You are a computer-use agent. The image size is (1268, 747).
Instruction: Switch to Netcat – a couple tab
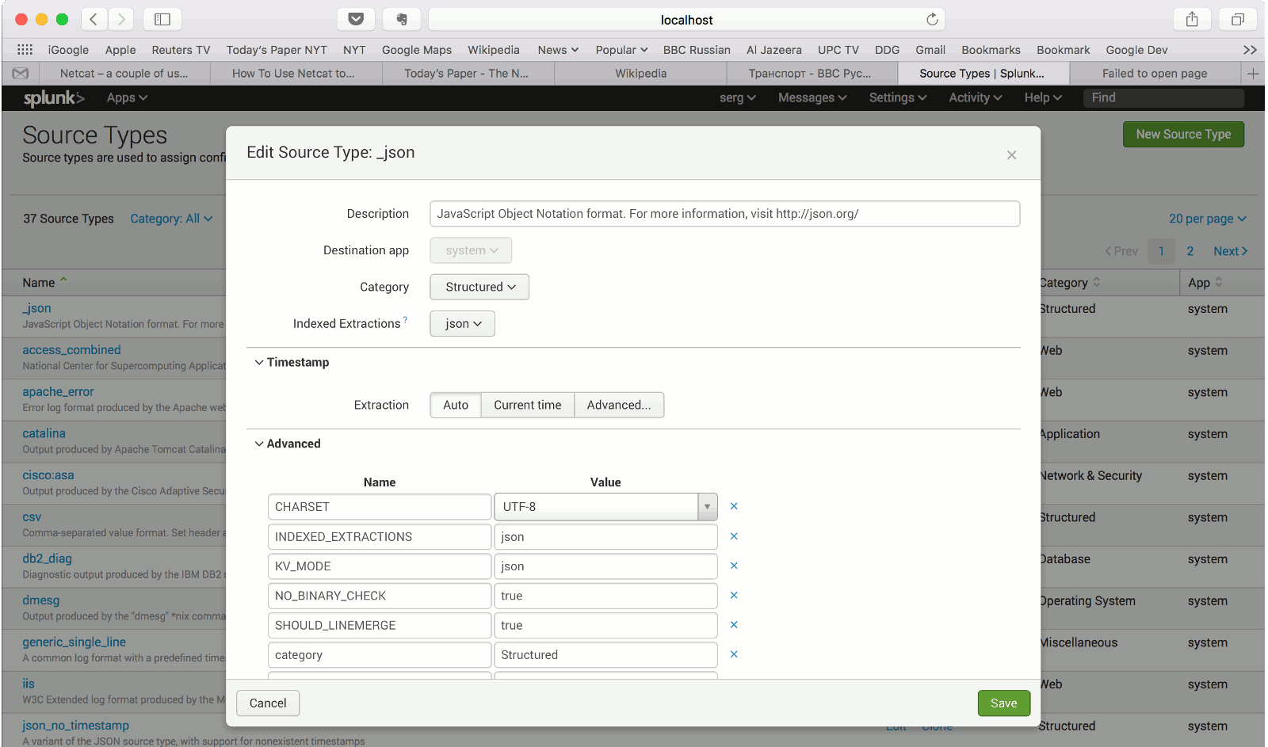click(x=124, y=74)
